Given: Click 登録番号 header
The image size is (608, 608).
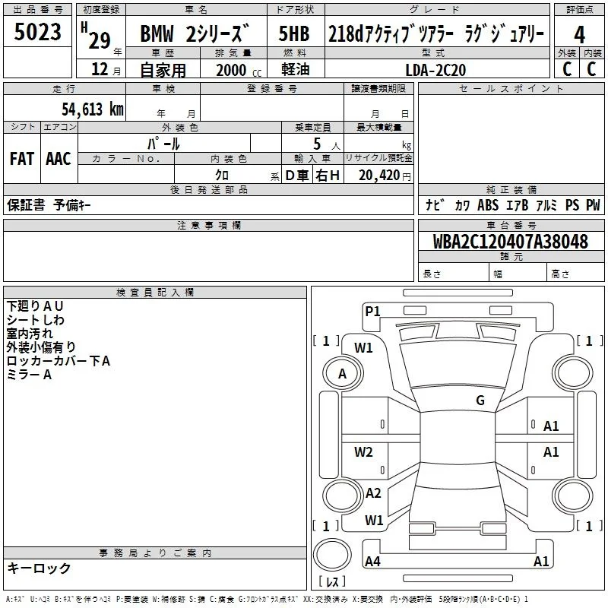Looking at the screenshot, I should pos(272,89).
